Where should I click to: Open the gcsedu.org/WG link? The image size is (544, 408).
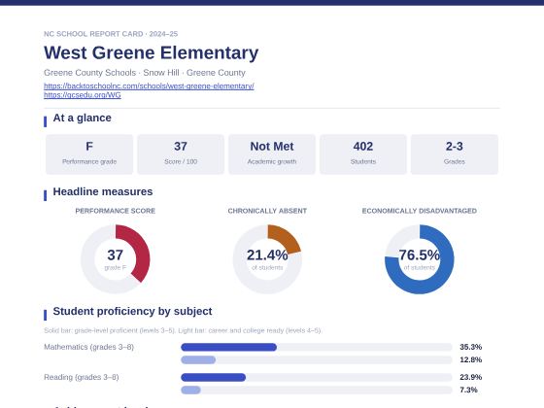click(83, 95)
